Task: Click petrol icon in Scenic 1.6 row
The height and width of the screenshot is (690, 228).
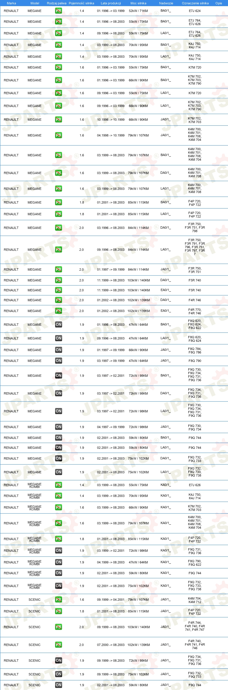Action: pos(58,600)
